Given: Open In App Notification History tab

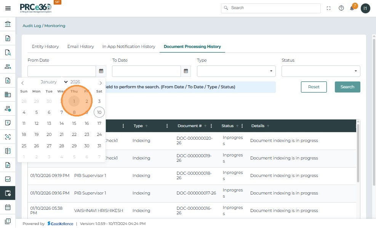Looking at the screenshot, I should click(x=129, y=46).
